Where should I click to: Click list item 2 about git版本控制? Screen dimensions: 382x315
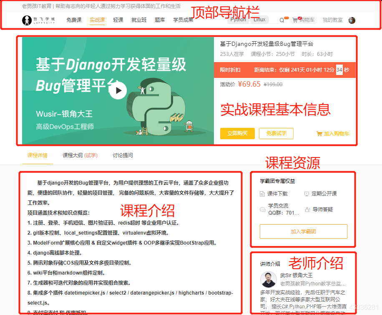[98, 233]
